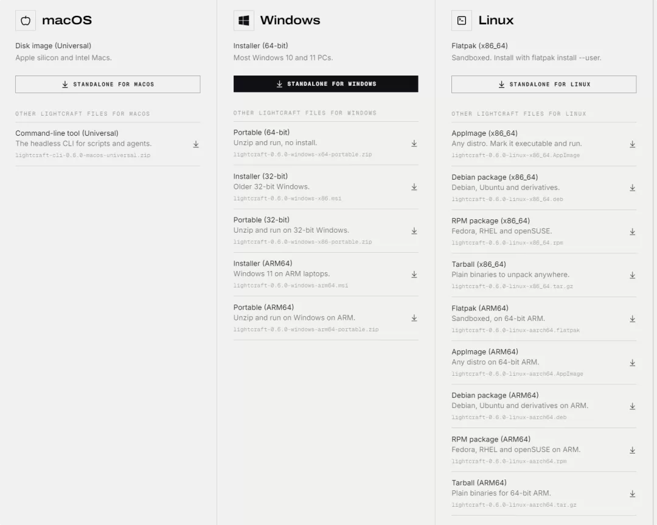This screenshot has width=657, height=525.
Task: Click Standalone for macOS button
Action: click(108, 84)
